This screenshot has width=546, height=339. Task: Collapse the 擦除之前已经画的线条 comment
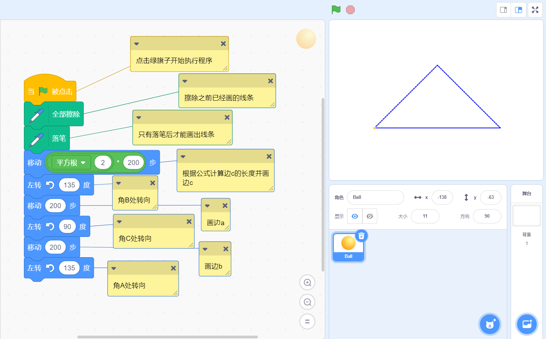(185, 81)
